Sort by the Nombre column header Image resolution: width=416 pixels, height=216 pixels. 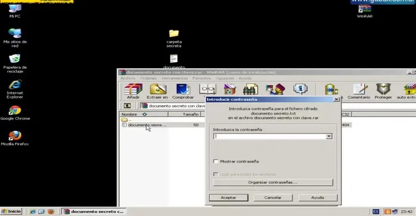click(x=144, y=114)
